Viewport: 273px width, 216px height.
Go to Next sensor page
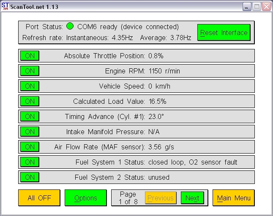pos(192,198)
